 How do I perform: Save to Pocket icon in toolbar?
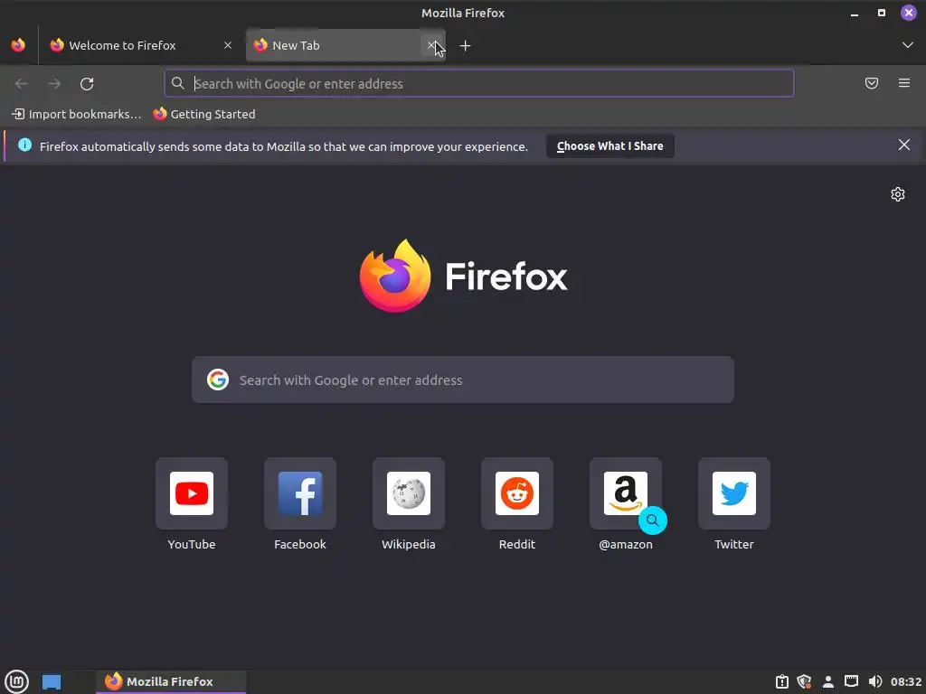coord(872,83)
